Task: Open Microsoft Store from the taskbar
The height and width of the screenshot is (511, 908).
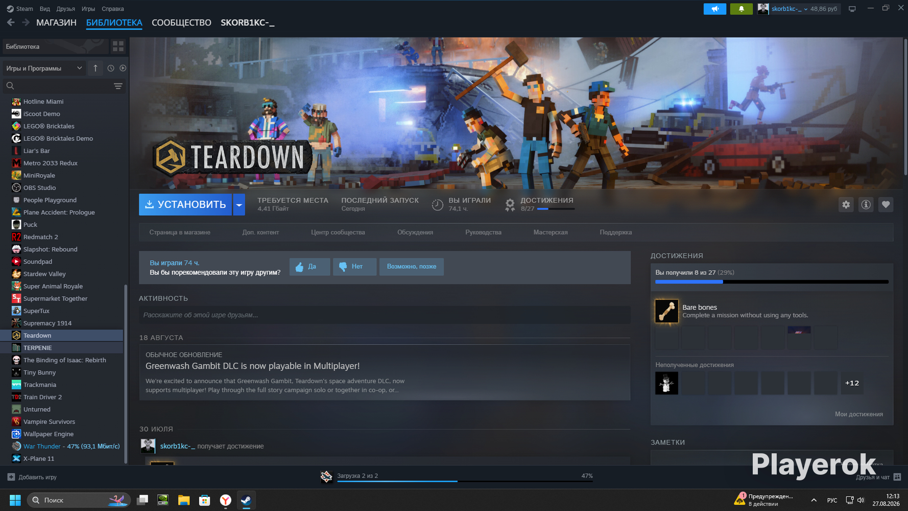Action: click(x=205, y=500)
